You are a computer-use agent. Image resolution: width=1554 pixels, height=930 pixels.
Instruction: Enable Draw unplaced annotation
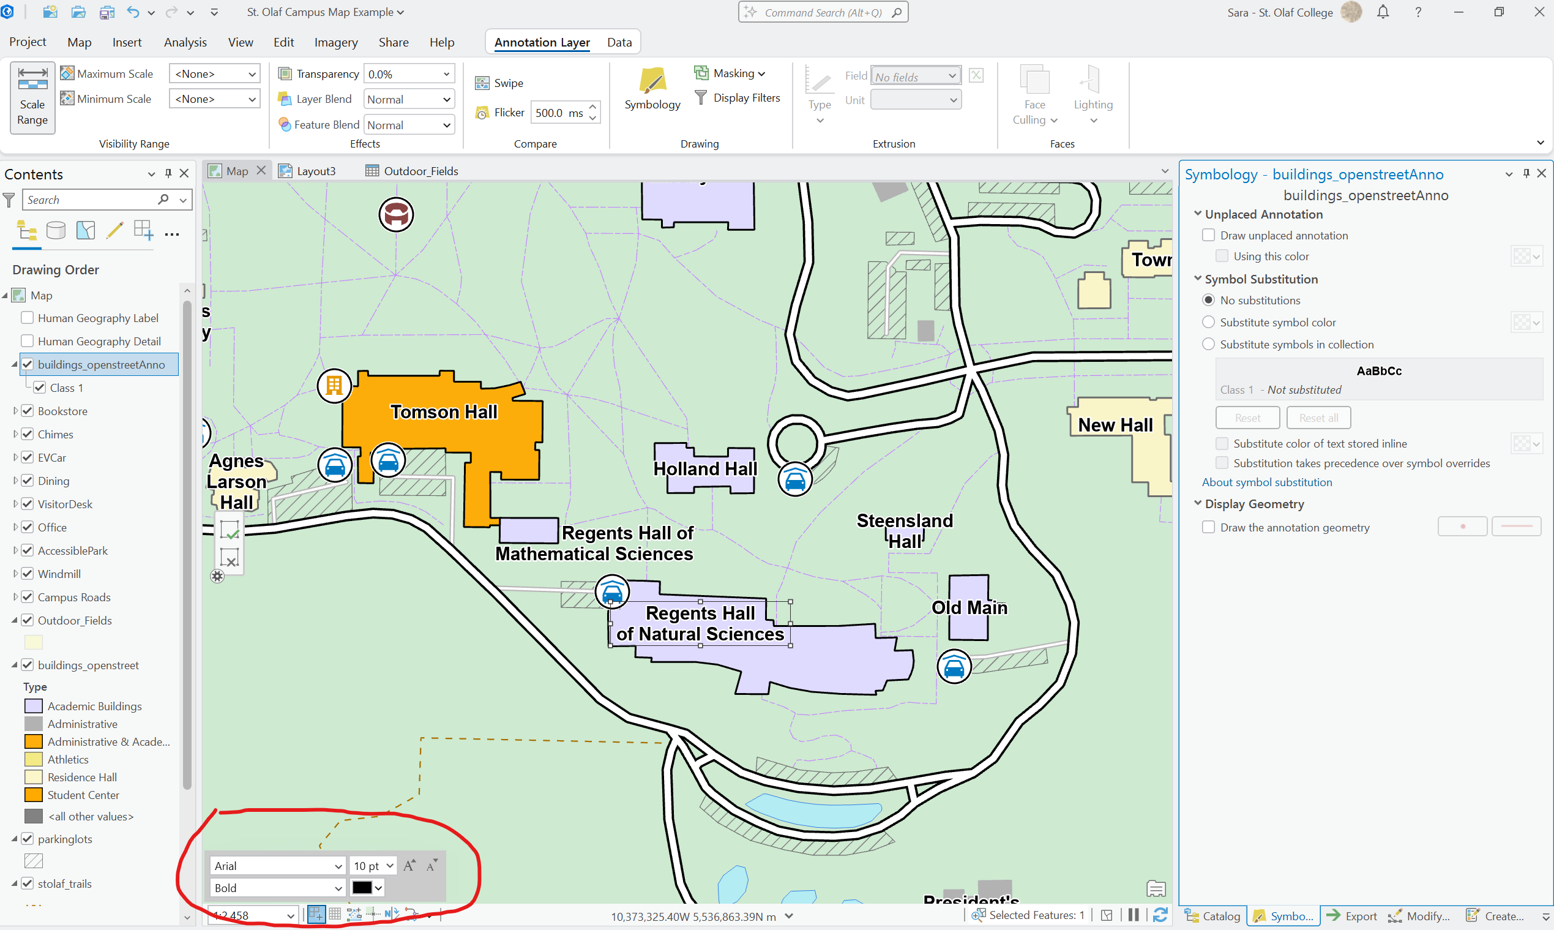tap(1209, 234)
